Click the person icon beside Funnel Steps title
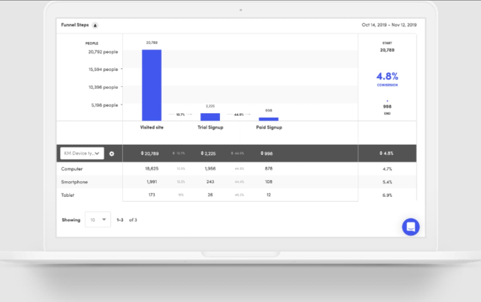 (x=95, y=25)
